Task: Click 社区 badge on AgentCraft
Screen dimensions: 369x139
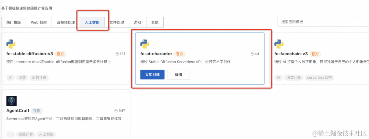Action: (37, 111)
